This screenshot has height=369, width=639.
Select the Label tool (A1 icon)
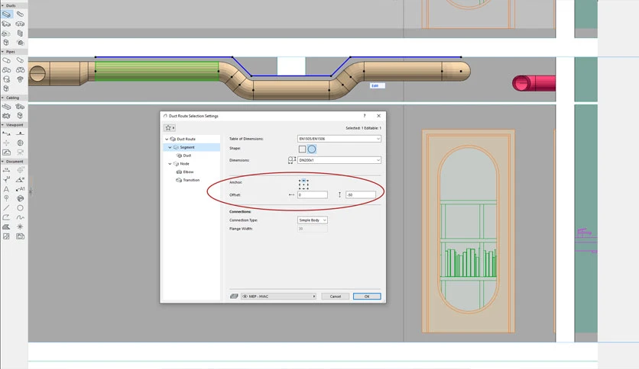[x=20, y=189]
